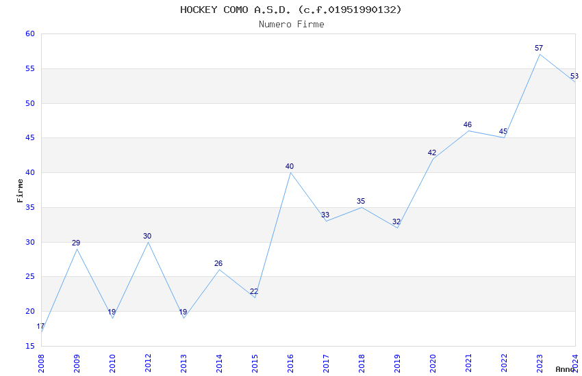Click the x-axis year label 2023
The height and width of the screenshot is (376, 582).
[x=540, y=363]
